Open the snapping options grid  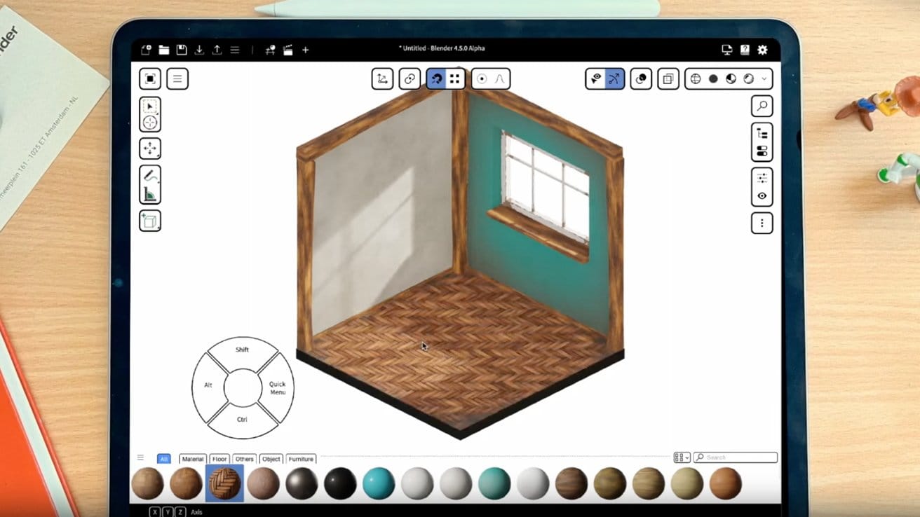(455, 78)
